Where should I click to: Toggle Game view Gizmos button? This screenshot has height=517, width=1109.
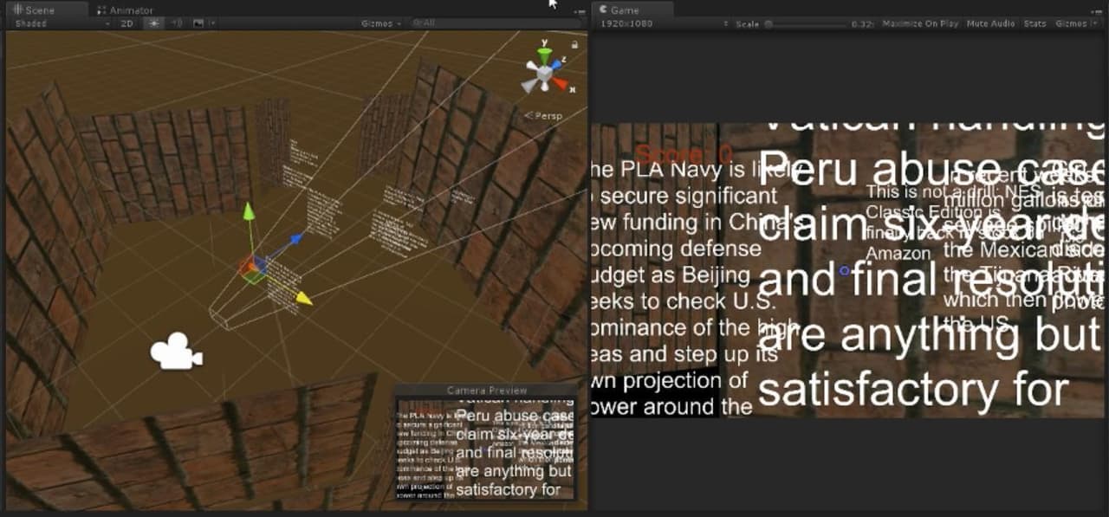click(x=1071, y=23)
